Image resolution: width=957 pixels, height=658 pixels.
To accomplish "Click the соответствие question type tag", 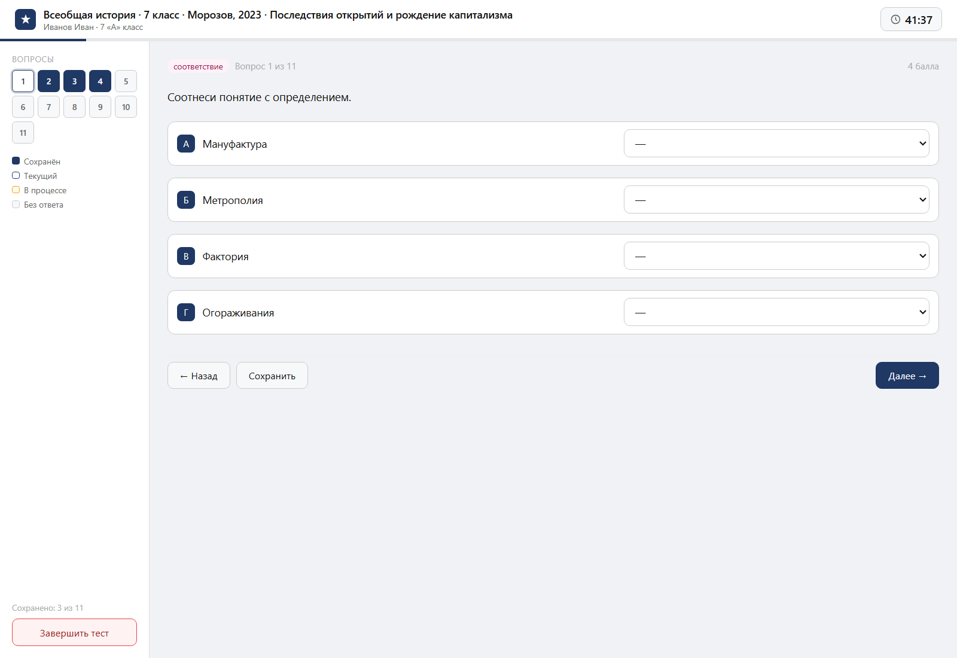I will [x=198, y=66].
